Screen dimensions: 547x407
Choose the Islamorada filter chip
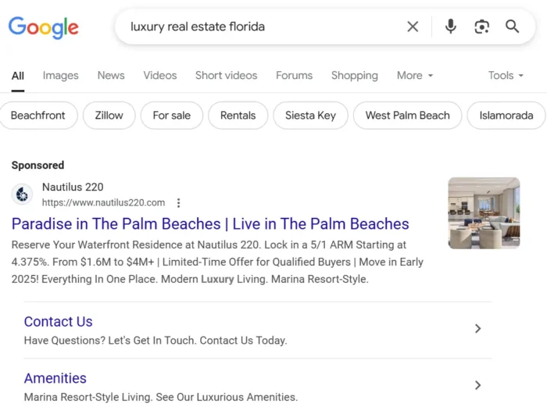pyautogui.click(x=506, y=116)
